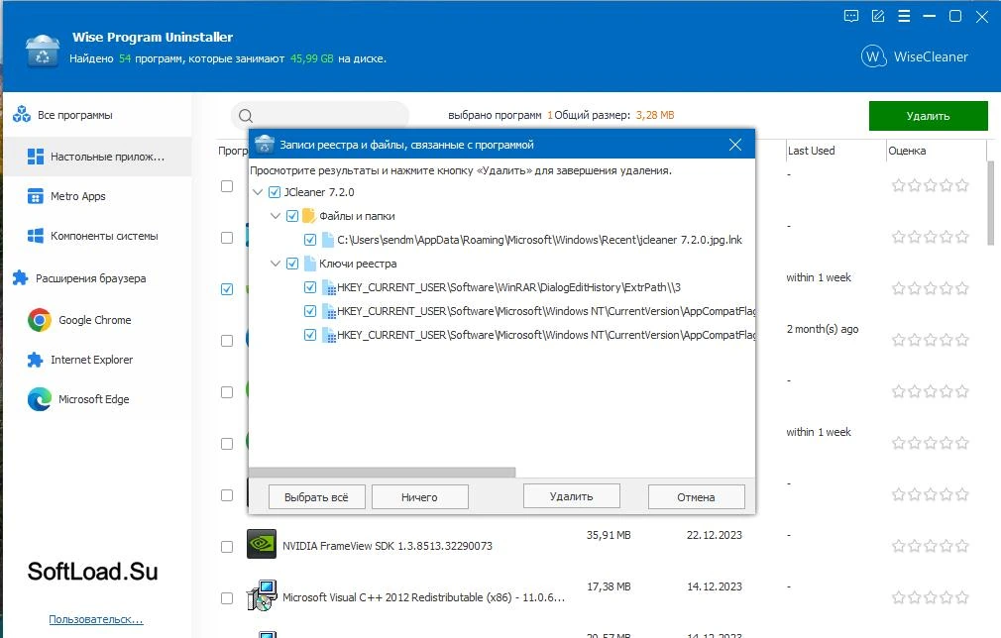Click the program list vertical scrollbar
Image resolution: width=1001 pixels, height=638 pixels.
click(991, 203)
